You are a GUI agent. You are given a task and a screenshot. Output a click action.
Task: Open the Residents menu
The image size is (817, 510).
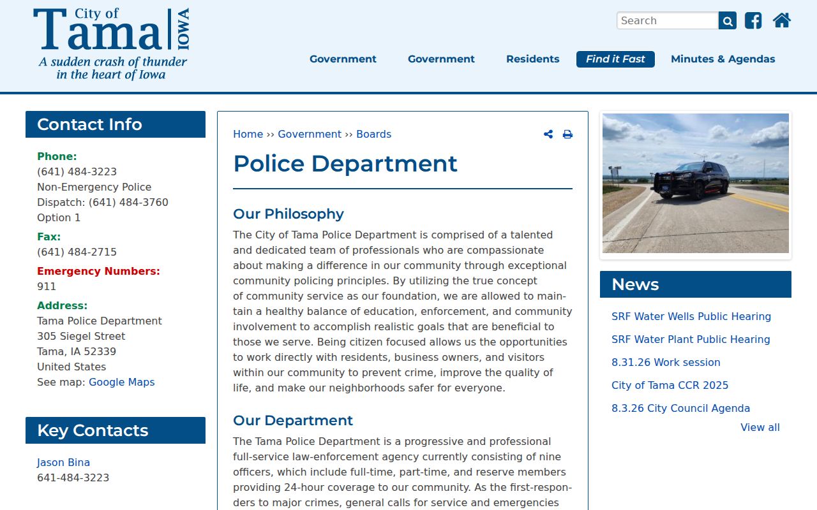tap(533, 59)
